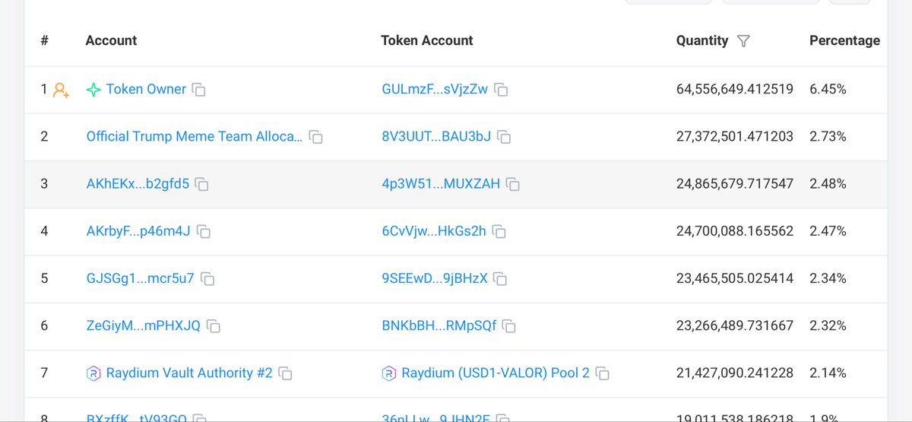This screenshot has width=912, height=422.
Task: Click the add-user icon beside rank 1
Action: [61, 90]
